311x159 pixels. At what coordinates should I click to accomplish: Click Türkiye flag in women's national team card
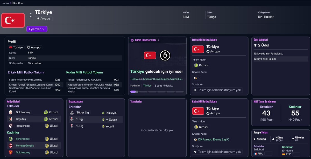tap(198, 111)
